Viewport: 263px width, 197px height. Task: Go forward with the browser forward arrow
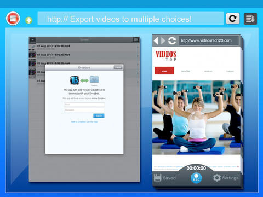(163, 40)
